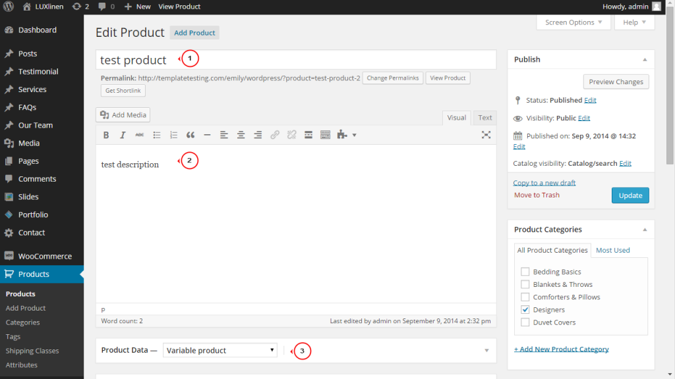
Task: Open the Variable product type dropdown
Action: 220,350
